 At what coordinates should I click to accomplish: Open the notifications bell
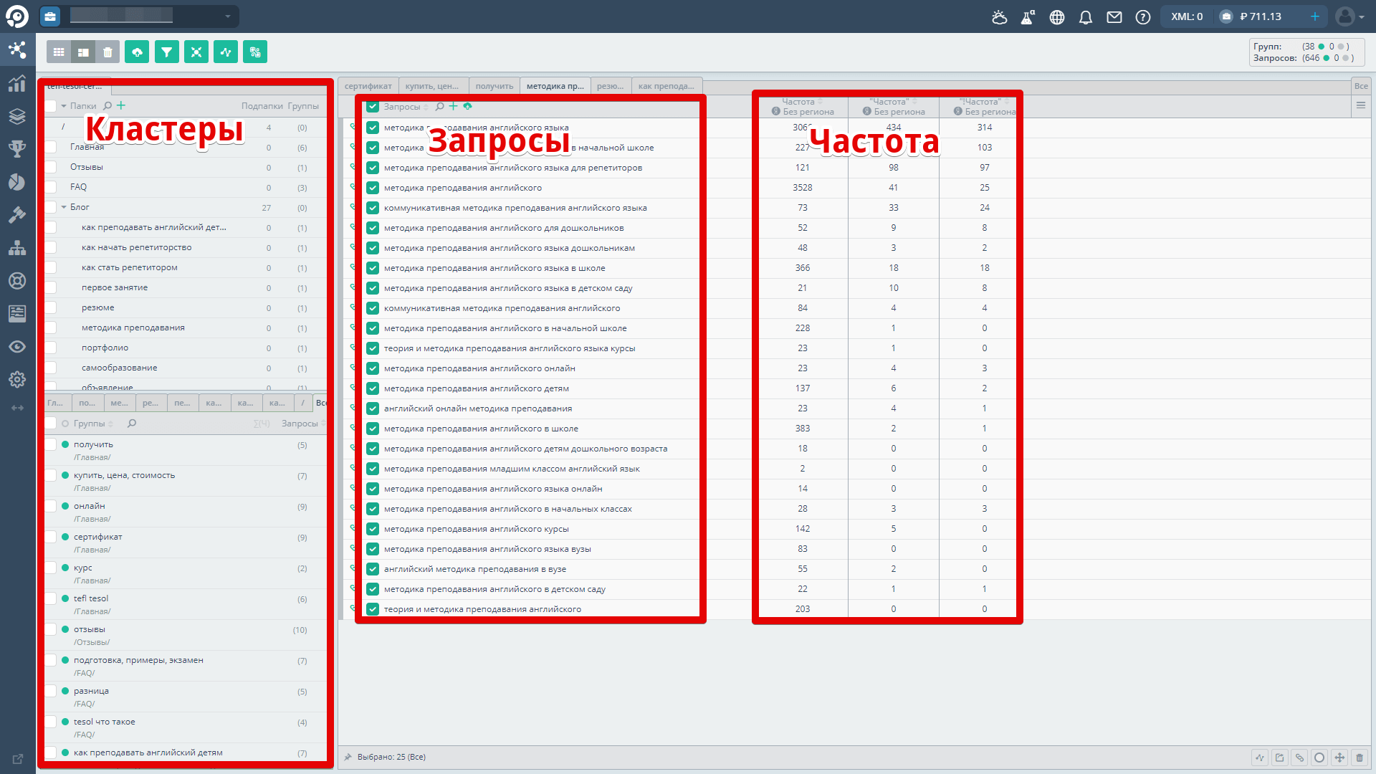coord(1086,16)
